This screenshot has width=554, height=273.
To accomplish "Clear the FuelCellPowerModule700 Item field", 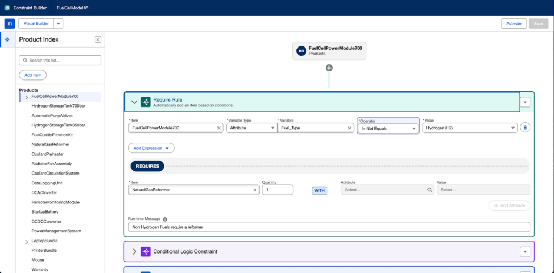I will [219, 128].
